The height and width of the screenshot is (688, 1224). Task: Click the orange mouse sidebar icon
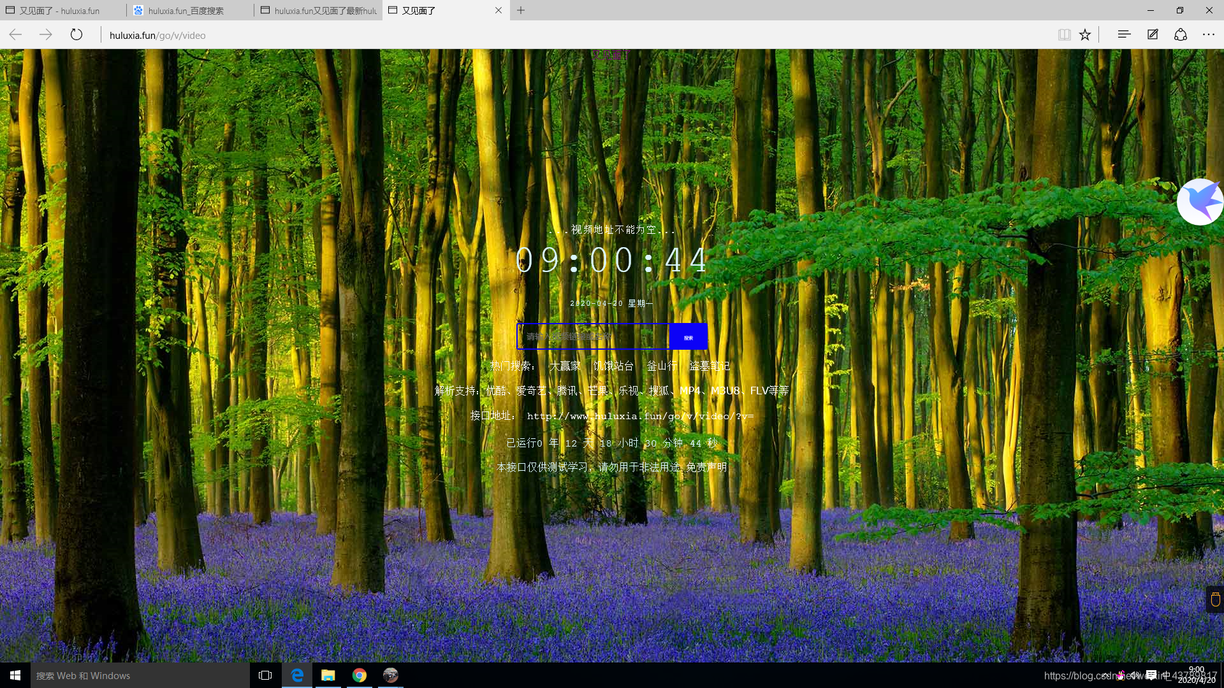click(x=1215, y=599)
